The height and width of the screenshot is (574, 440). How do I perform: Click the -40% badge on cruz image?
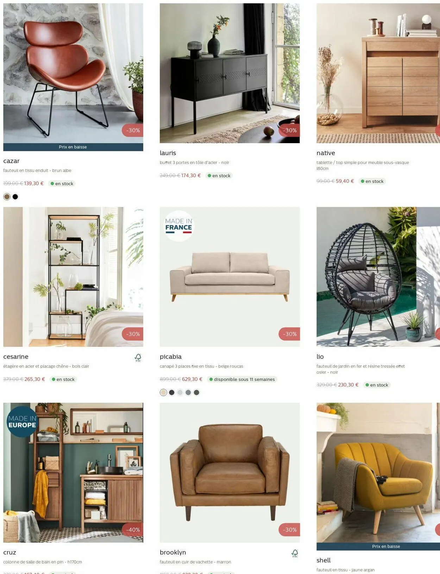click(133, 530)
